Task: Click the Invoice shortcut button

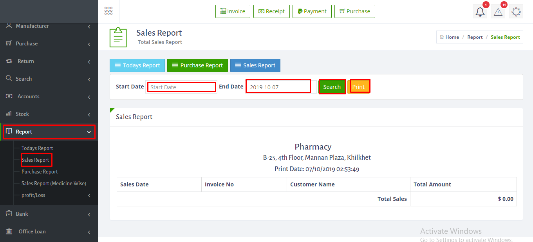Action: (233, 11)
